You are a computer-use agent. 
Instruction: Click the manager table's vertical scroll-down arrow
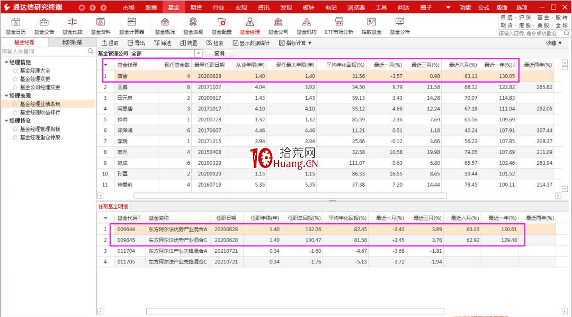(x=565, y=189)
